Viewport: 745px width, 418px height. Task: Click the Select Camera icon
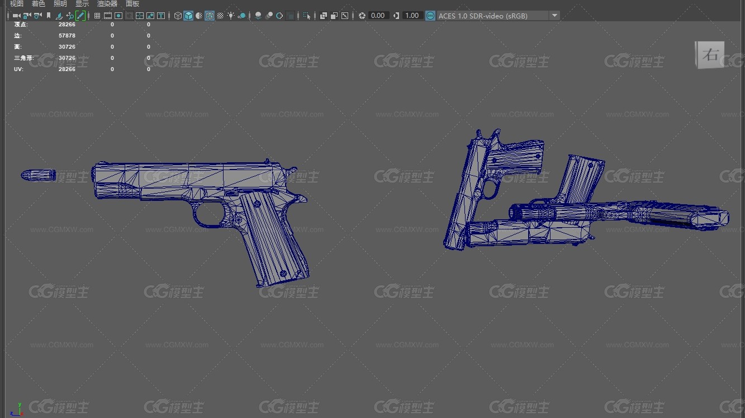[x=16, y=16]
